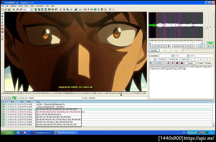Click the Effect input field
216x142 pixels.
click(x=202, y=56)
